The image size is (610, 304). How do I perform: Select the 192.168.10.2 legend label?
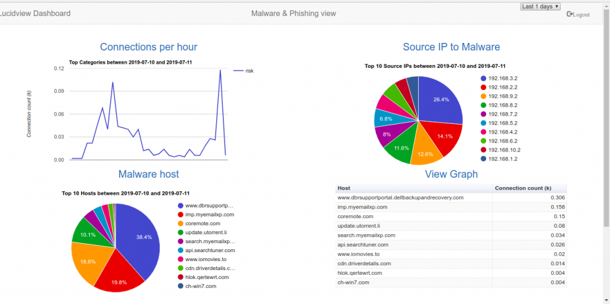coord(505,150)
